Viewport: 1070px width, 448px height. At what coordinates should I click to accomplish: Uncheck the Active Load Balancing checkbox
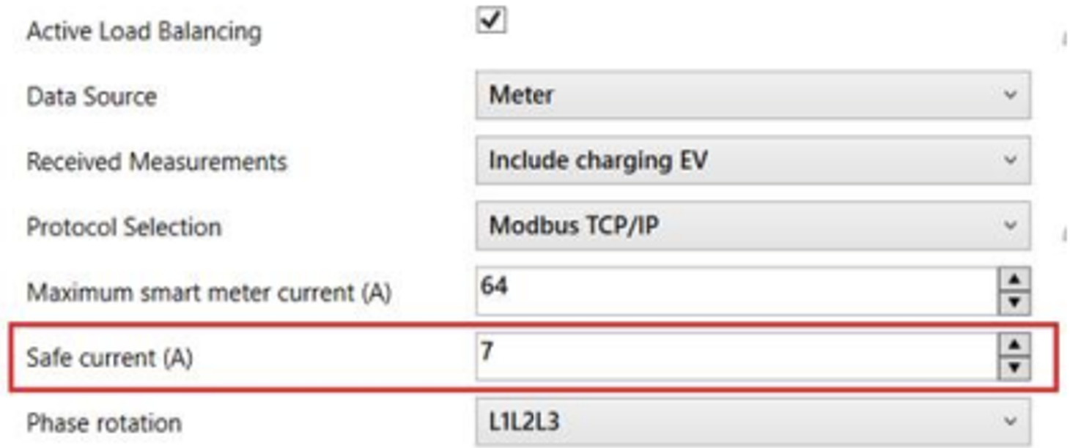pyautogui.click(x=490, y=20)
